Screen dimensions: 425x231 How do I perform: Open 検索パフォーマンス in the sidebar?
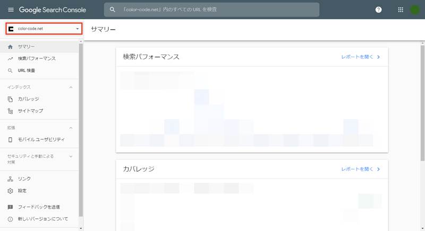tap(39, 59)
